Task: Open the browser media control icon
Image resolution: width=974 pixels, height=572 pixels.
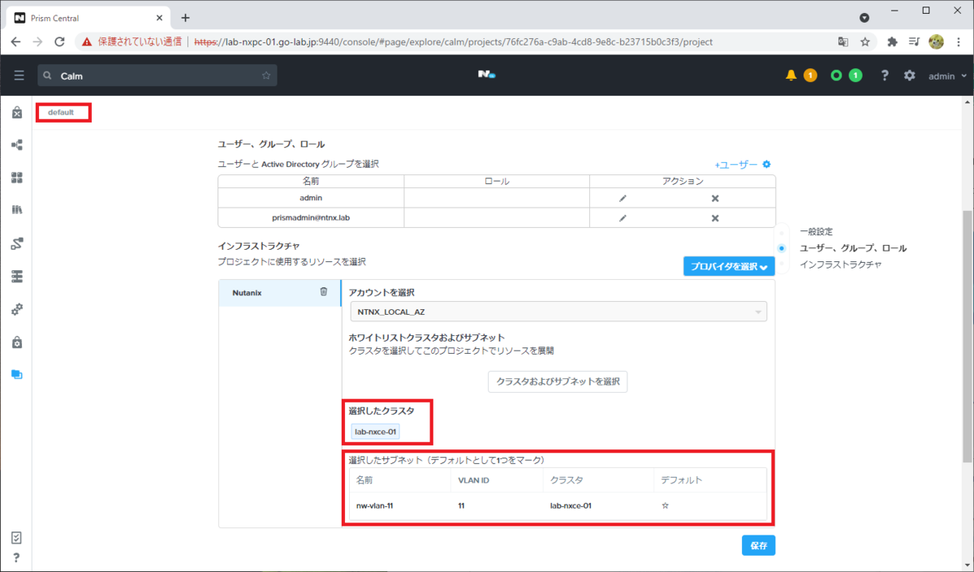Action: (914, 41)
